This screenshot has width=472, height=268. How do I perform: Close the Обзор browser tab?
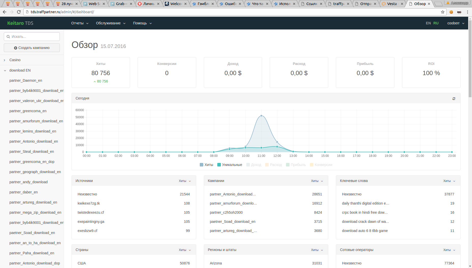[x=429, y=4]
